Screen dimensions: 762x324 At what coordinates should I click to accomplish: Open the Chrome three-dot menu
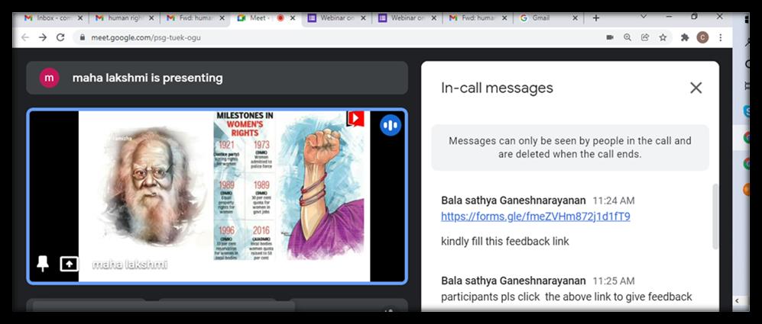tap(720, 37)
